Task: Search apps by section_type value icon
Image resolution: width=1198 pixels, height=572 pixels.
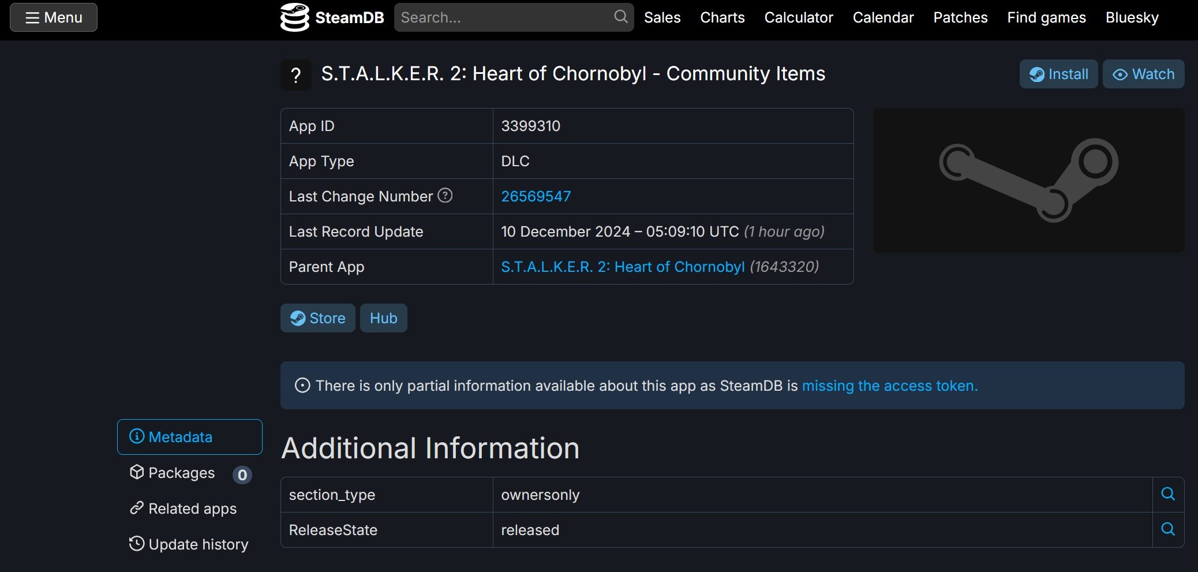Action: click(x=1168, y=494)
